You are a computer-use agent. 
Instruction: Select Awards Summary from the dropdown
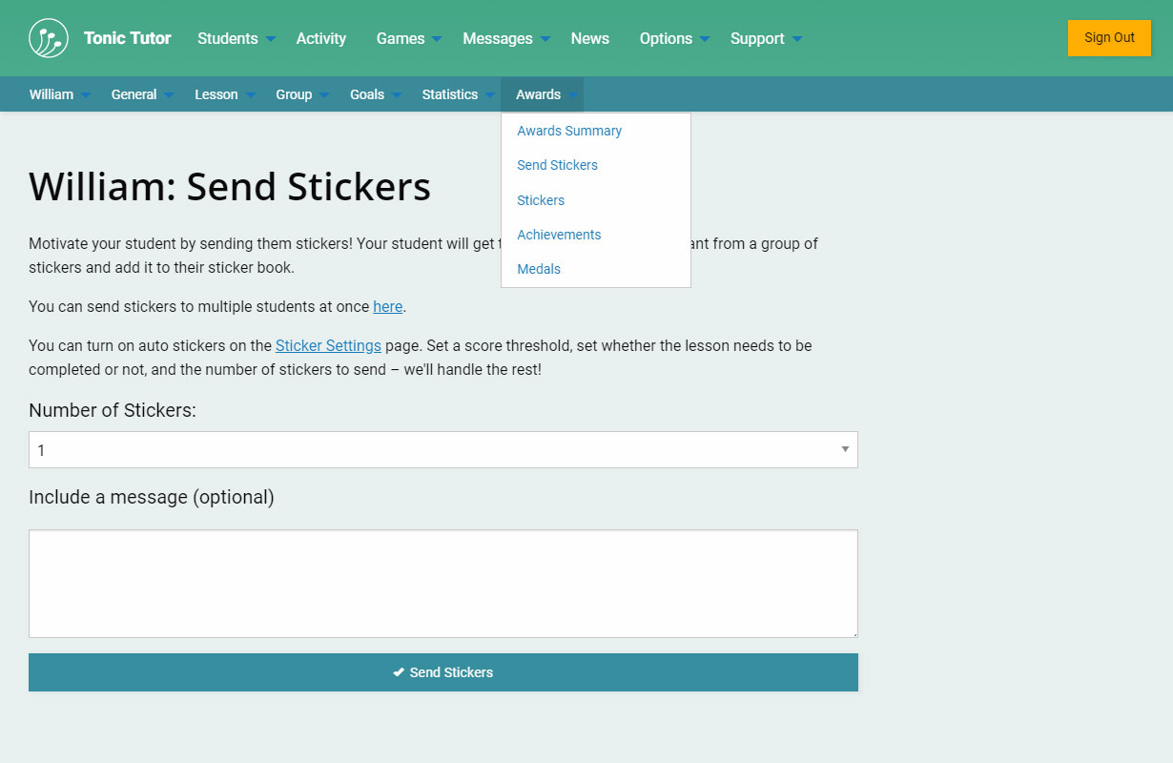[569, 131]
